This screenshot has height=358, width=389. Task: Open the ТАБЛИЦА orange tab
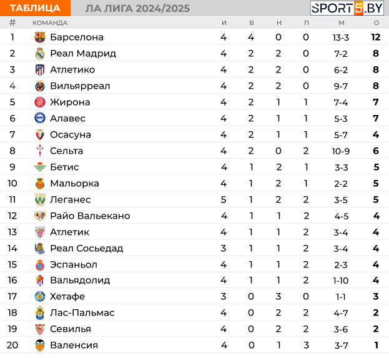35,8
